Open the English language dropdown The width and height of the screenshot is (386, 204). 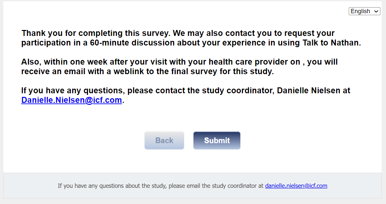tap(364, 11)
